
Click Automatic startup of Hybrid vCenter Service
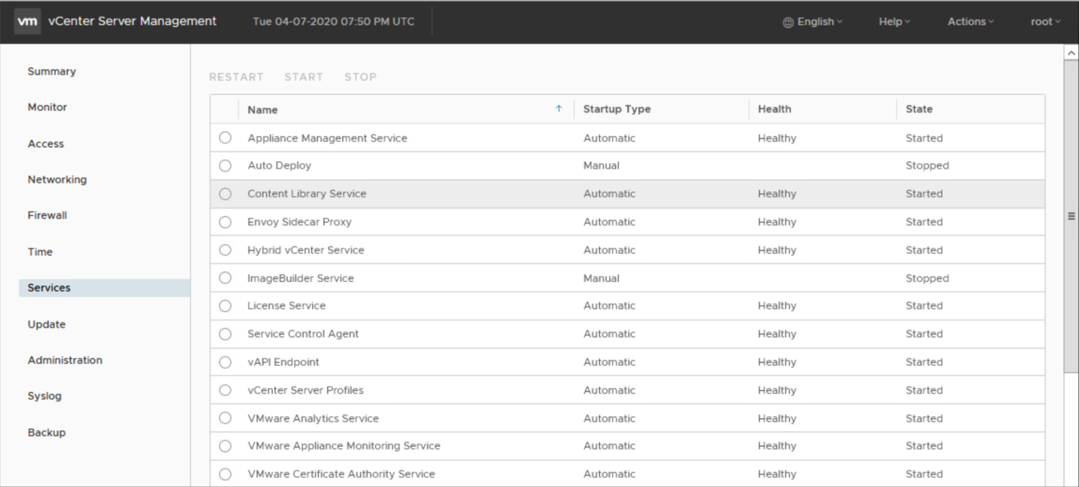point(609,250)
